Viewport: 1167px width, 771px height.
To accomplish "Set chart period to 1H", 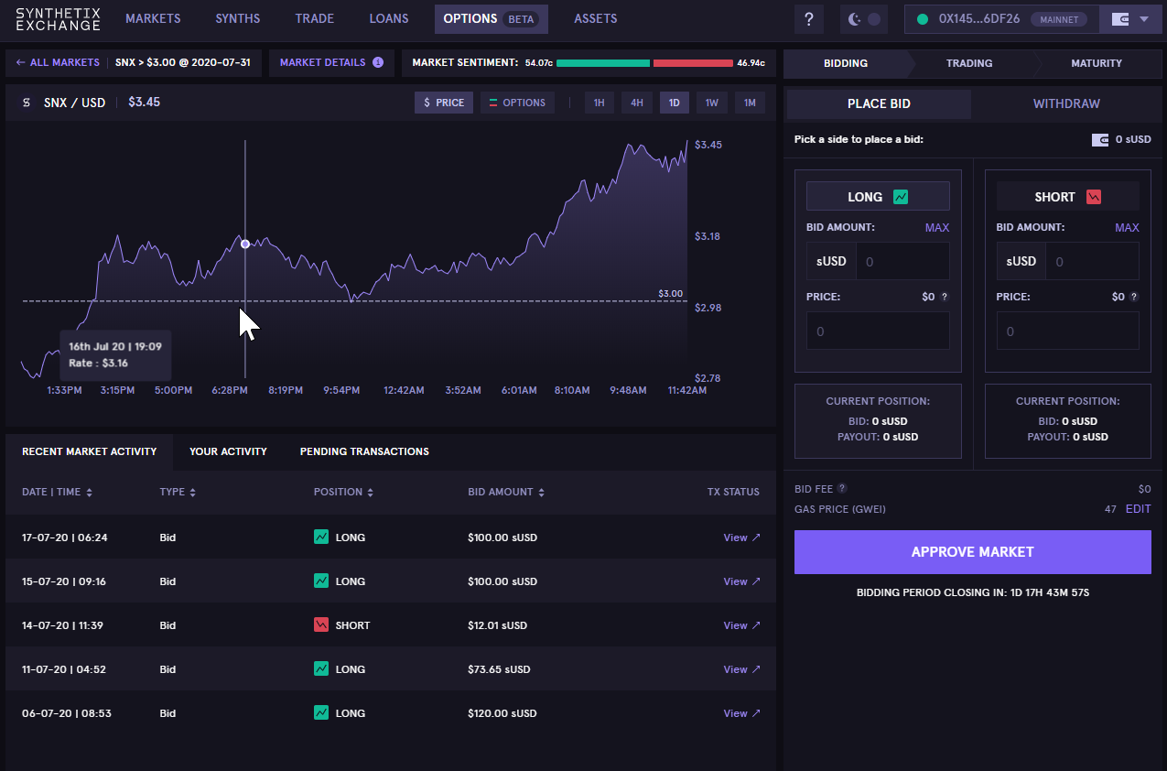I will 599,103.
